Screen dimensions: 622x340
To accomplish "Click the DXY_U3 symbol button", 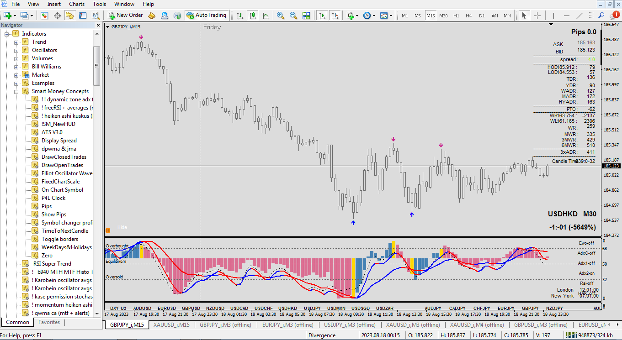I will pos(118,309).
